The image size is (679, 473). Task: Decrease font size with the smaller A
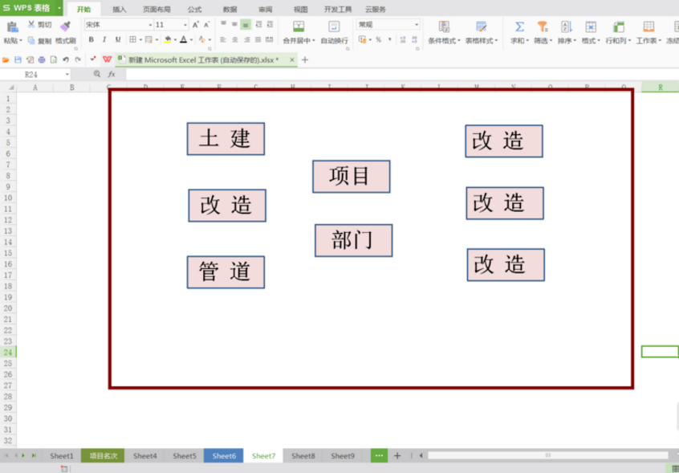pos(206,25)
